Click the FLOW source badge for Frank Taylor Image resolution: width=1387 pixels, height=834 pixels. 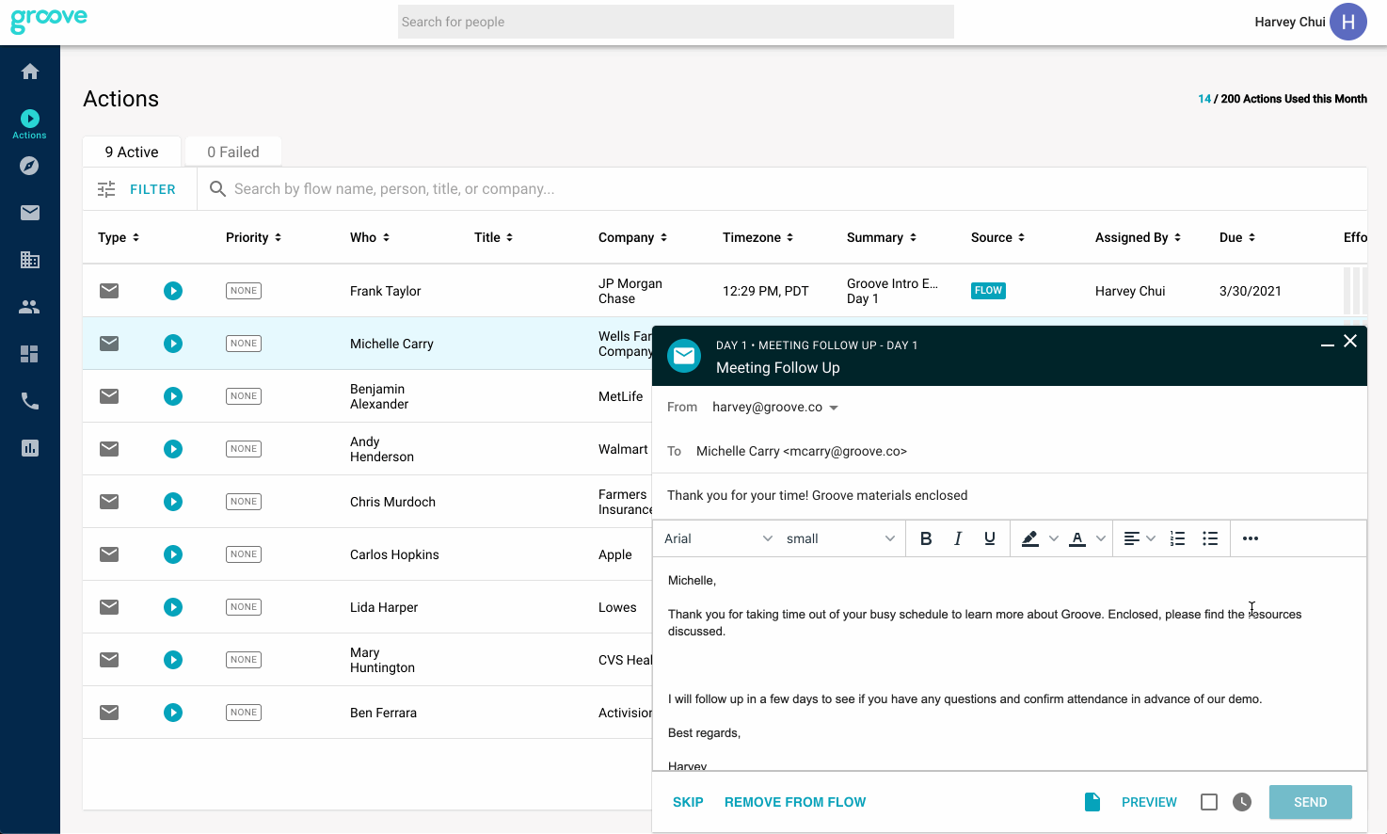click(988, 291)
